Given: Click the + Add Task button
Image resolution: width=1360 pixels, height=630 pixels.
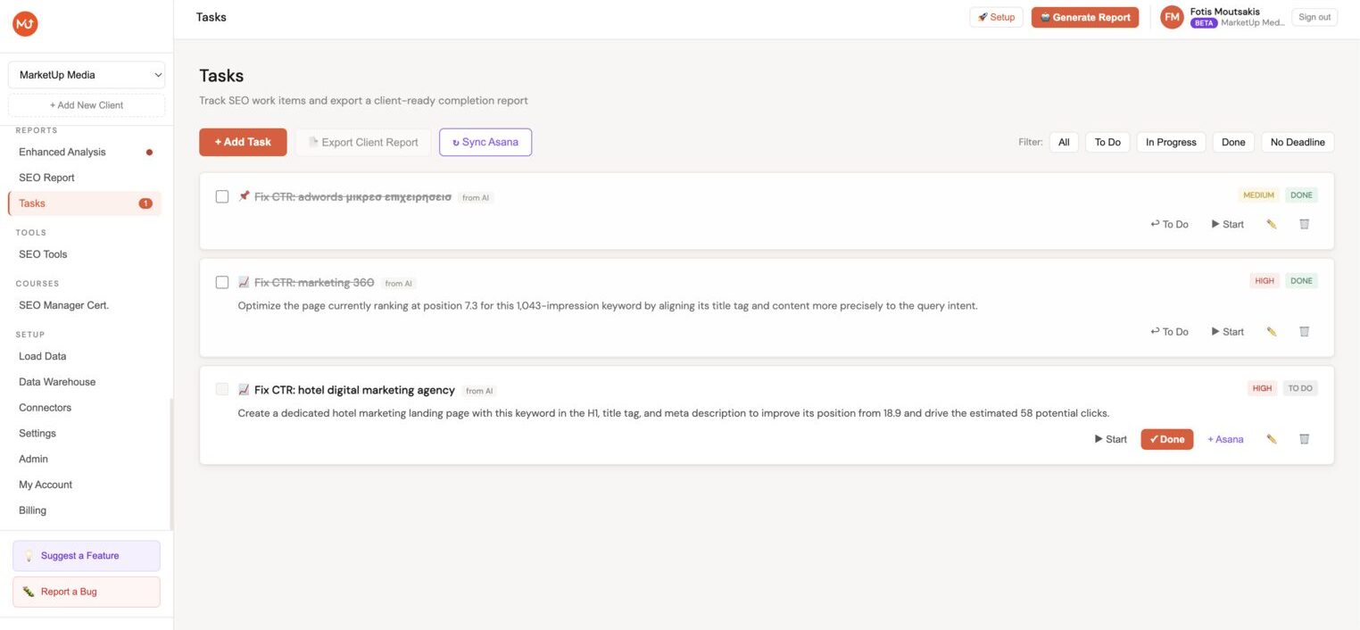Looking at the screenshot, I should [x=243, y=142].
